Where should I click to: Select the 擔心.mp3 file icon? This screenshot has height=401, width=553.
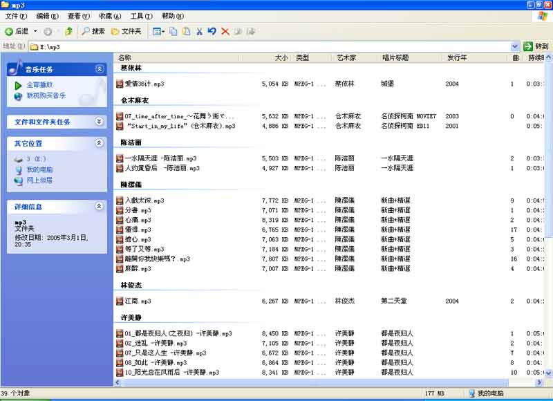pyautogui.click(x=120, y=239)
